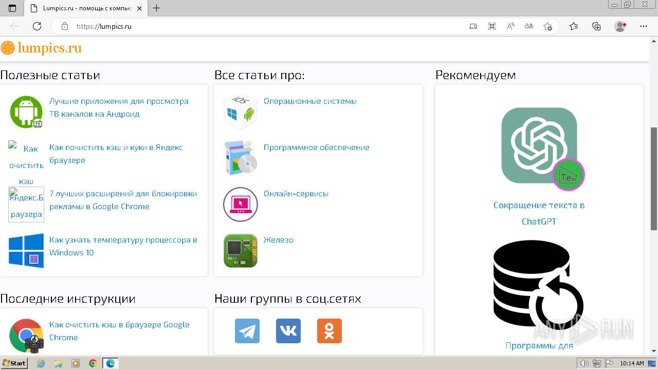Launch Google Chrome from taskbar
This screenshot has width=658, height=370.
(93, 363)
